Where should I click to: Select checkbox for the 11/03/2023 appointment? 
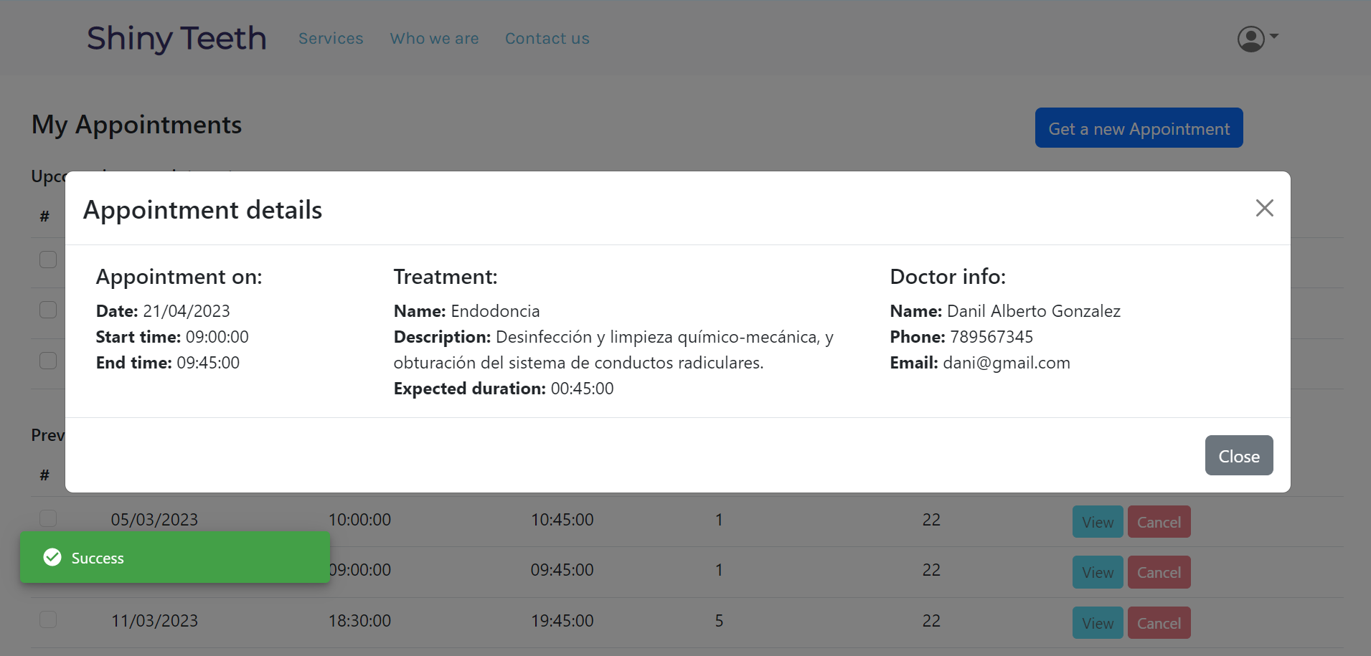coord(48,619)
